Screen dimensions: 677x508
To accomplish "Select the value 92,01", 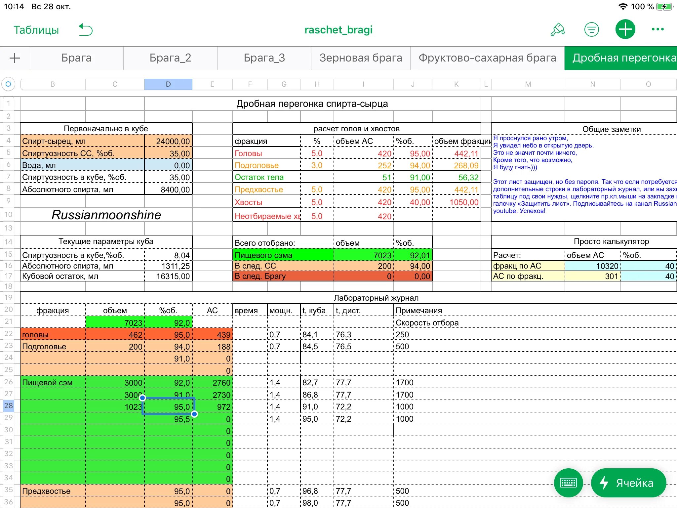I will [413, 255].
